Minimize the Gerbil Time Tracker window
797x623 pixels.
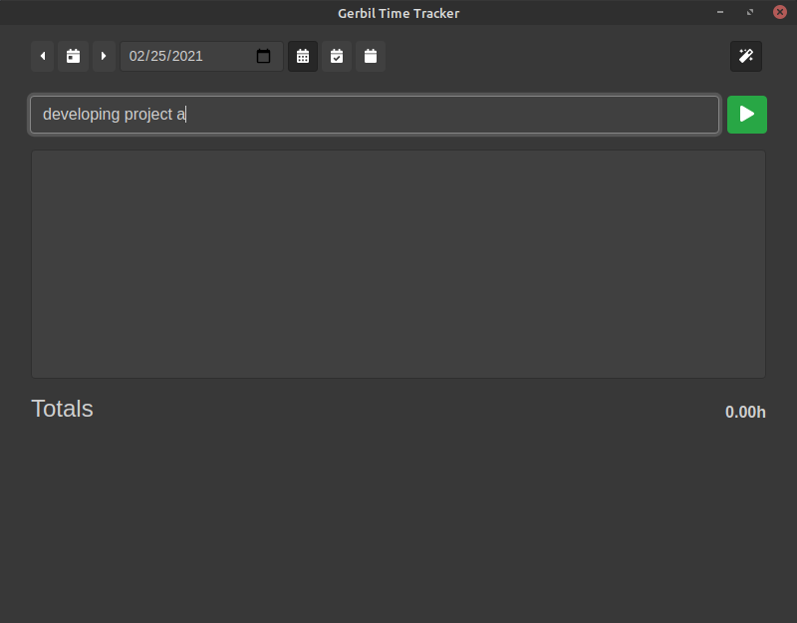coord(720,12)
